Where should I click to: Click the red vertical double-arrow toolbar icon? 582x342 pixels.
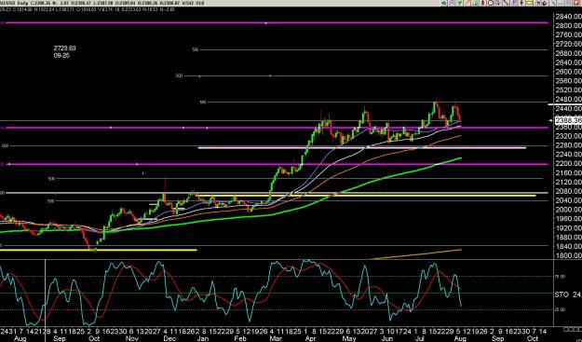click(x=482, y=3)
